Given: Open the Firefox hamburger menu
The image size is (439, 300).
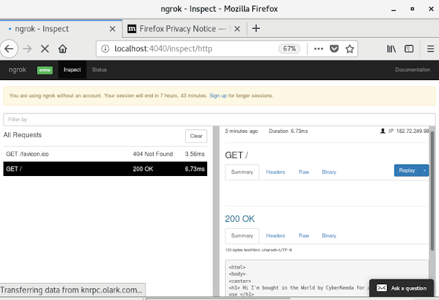Looking at the screenshot, I should (430, 49).
